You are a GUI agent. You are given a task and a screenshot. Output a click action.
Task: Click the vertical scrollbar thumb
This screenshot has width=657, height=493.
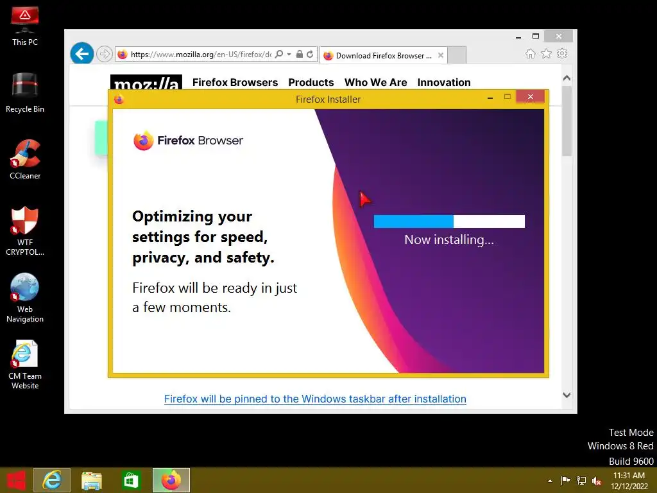click(x=567, y=121)
